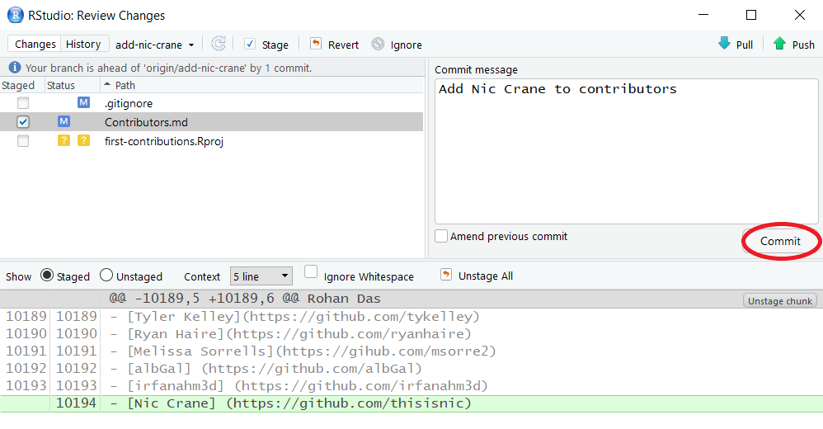
Task: Click the refresh icon in the toolbar
Action: point(219,44)
